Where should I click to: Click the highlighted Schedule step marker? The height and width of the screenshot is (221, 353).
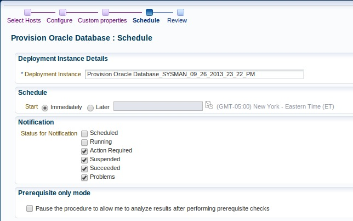tap(149, 12)
